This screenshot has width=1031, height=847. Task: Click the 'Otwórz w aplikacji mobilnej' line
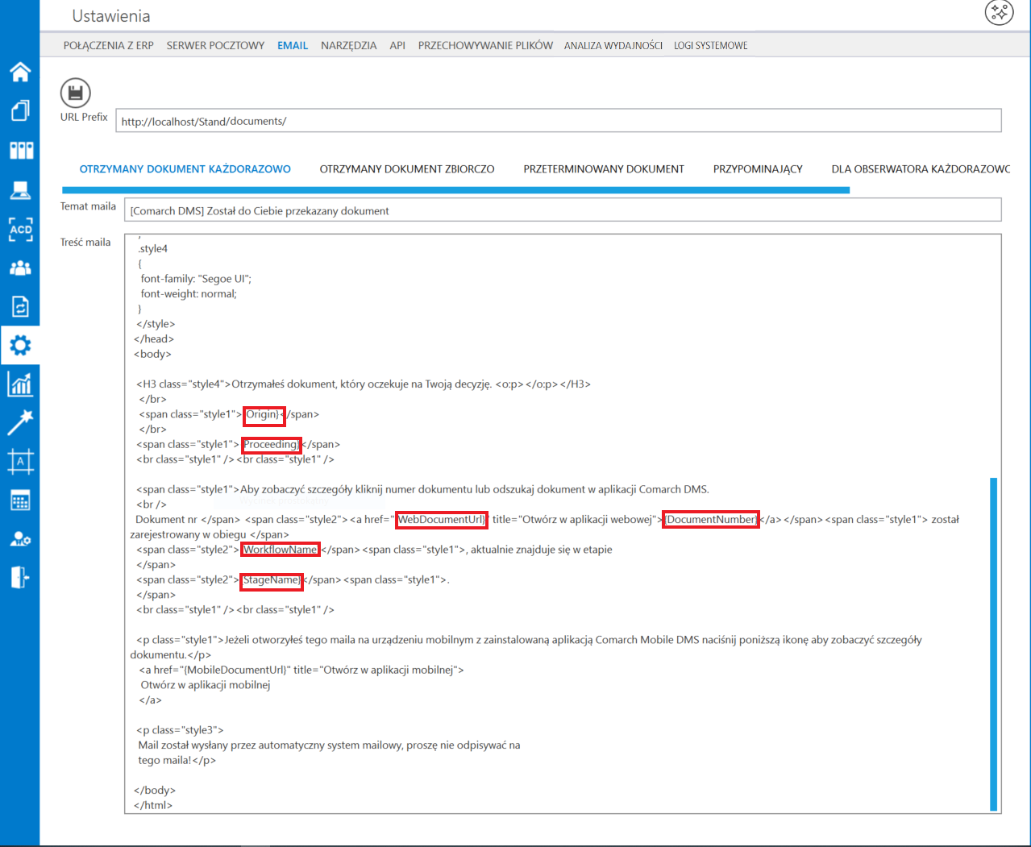[206, 685]
